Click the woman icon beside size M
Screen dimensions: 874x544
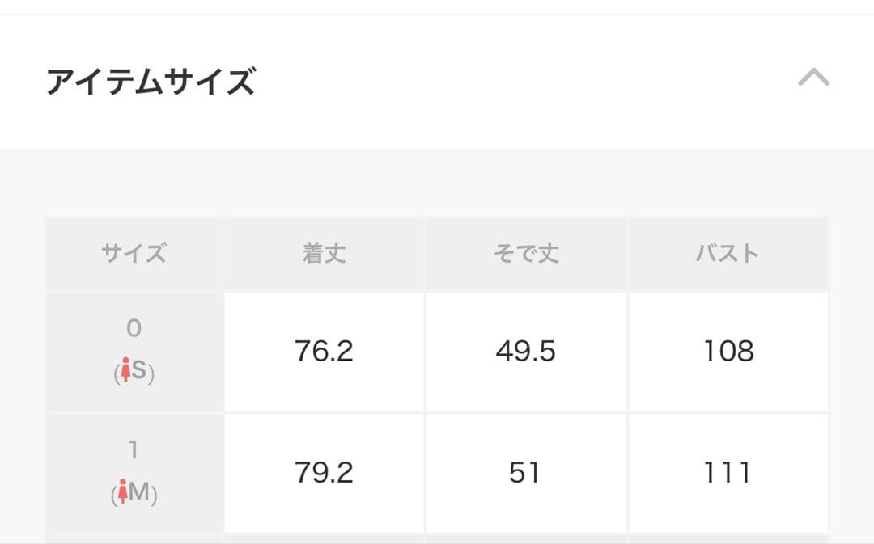tap(123, 492)
